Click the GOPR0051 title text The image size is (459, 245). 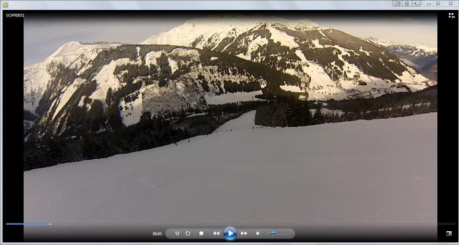pos(15,16)
